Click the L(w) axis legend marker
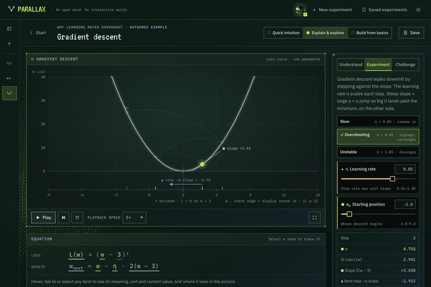Image resolution: width=431 pixels, height=287 pixels. (x=33, y=72)
